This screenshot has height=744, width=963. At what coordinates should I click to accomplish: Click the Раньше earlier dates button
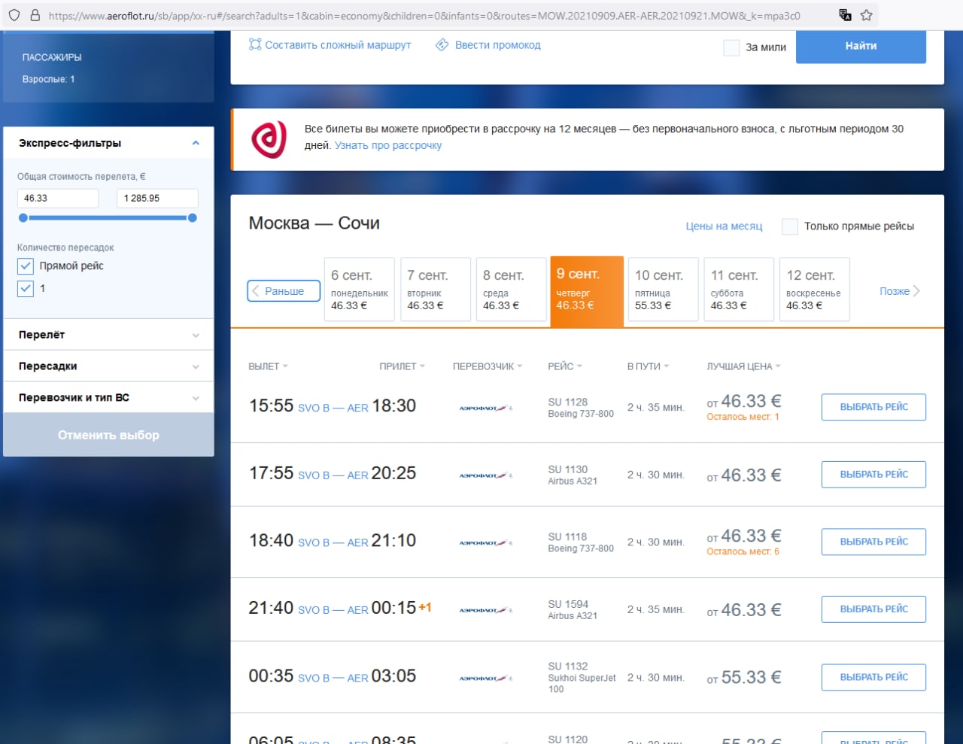click(x=284, y=291)
